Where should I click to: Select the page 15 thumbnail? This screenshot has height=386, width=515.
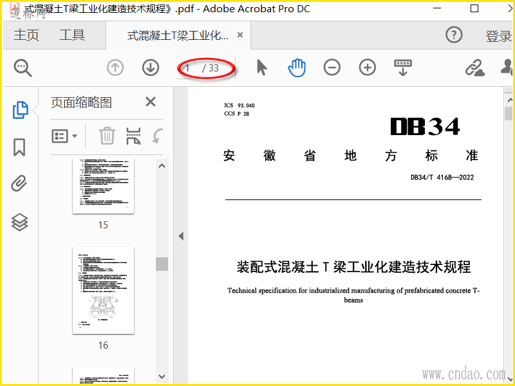click(103, 186)
